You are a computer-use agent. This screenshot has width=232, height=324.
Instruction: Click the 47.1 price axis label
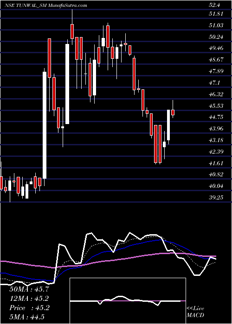pos(215,83)
